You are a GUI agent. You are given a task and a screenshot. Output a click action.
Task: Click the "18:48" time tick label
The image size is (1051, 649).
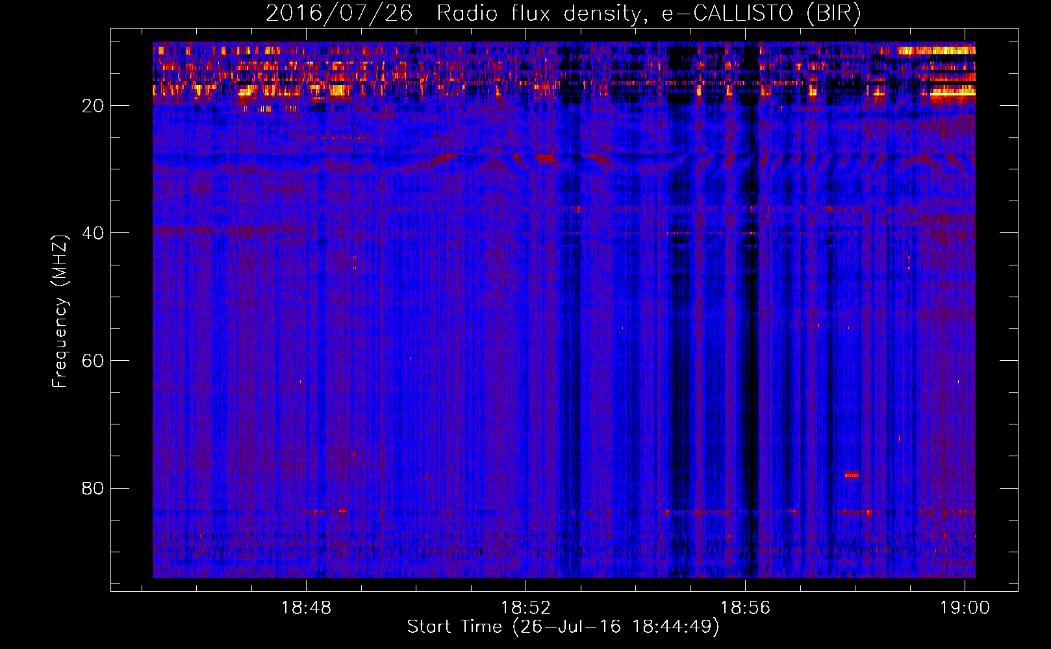306,608
